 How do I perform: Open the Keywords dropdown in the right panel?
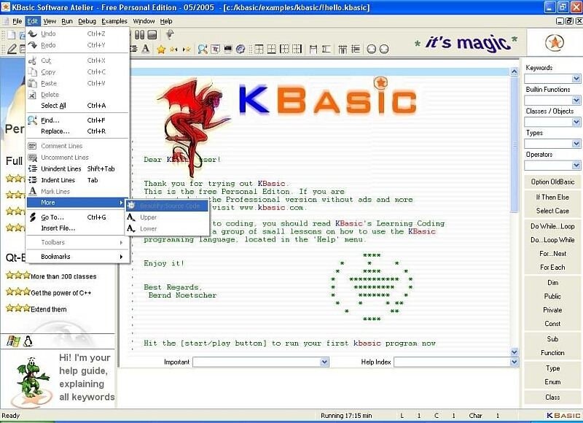550,77
